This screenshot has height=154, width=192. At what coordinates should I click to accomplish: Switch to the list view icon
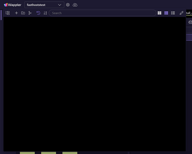pos(173,13)
